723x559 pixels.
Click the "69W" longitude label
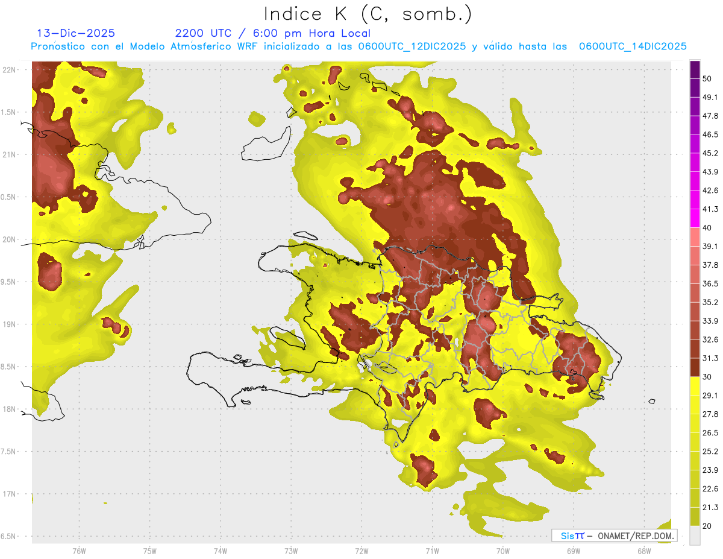(x=573, y=551)
